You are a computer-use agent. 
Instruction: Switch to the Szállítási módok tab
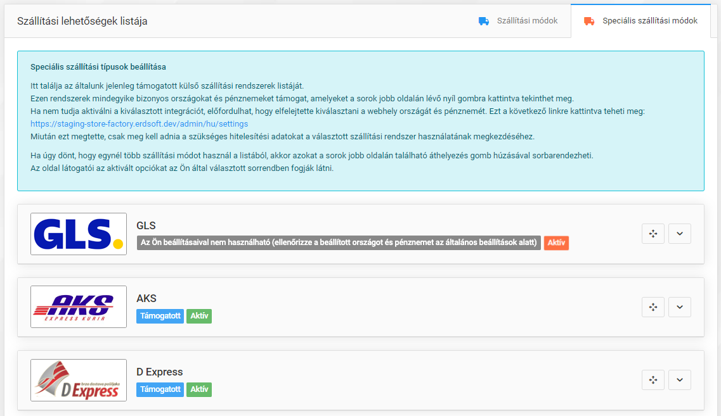518,21
